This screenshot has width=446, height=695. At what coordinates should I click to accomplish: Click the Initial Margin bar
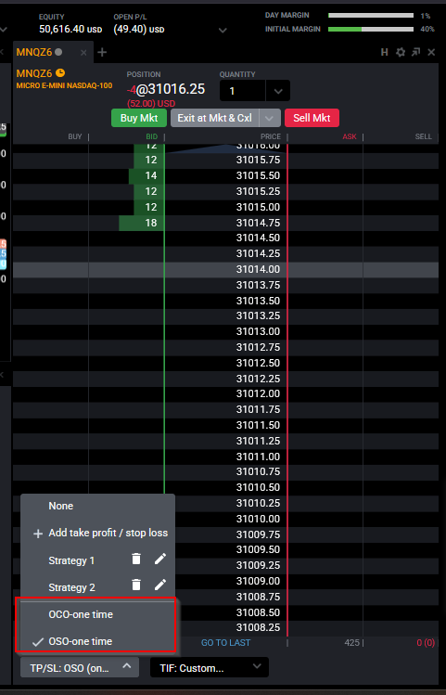371,30
